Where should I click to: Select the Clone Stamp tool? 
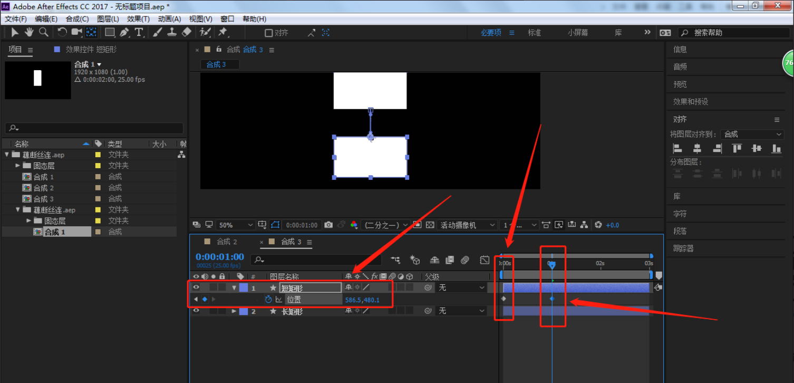coord(172,32)
